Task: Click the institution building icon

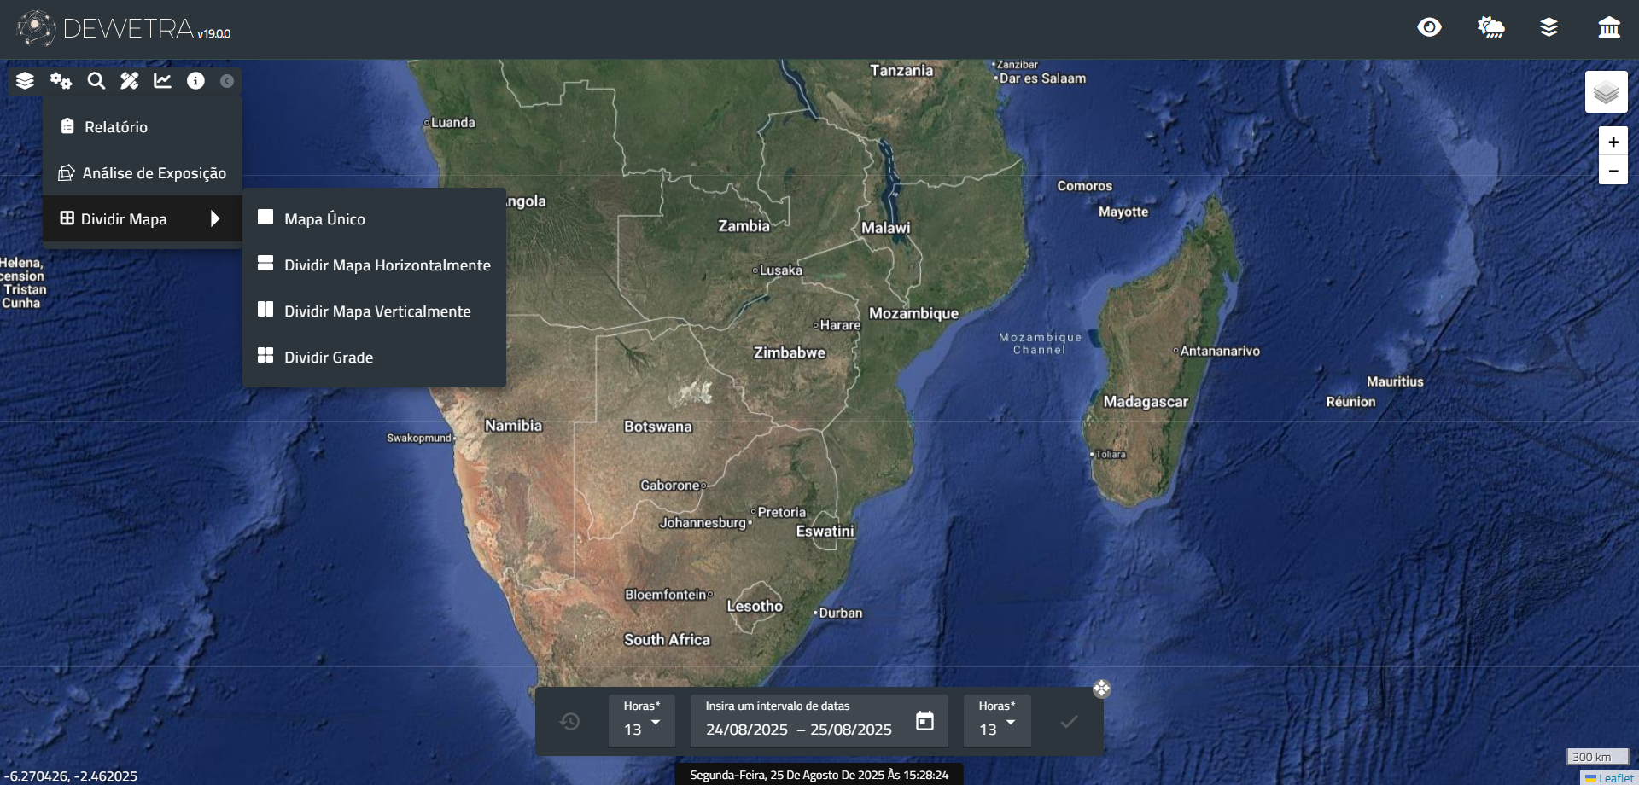Action: [1608, 27]
